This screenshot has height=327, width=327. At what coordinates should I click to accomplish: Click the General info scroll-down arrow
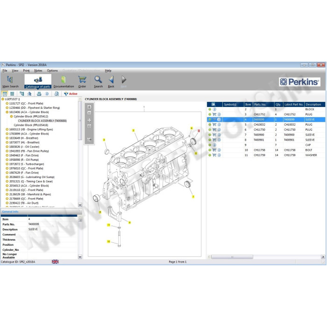click(x=80, y=257)
